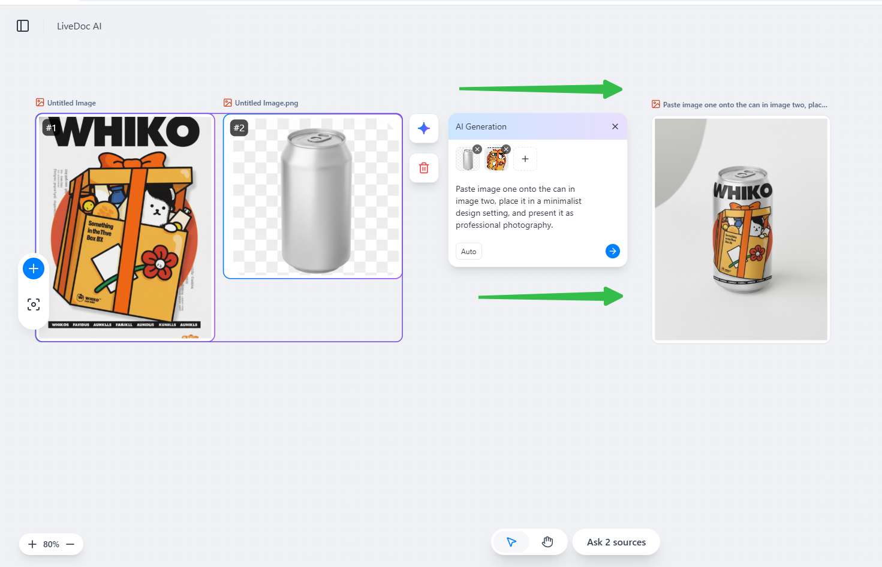Image resolution: width=882 pixels, height=567 pixels.
Task: Zoom in with the plus control
Action: pyautogui.click(x=32, y=544)
